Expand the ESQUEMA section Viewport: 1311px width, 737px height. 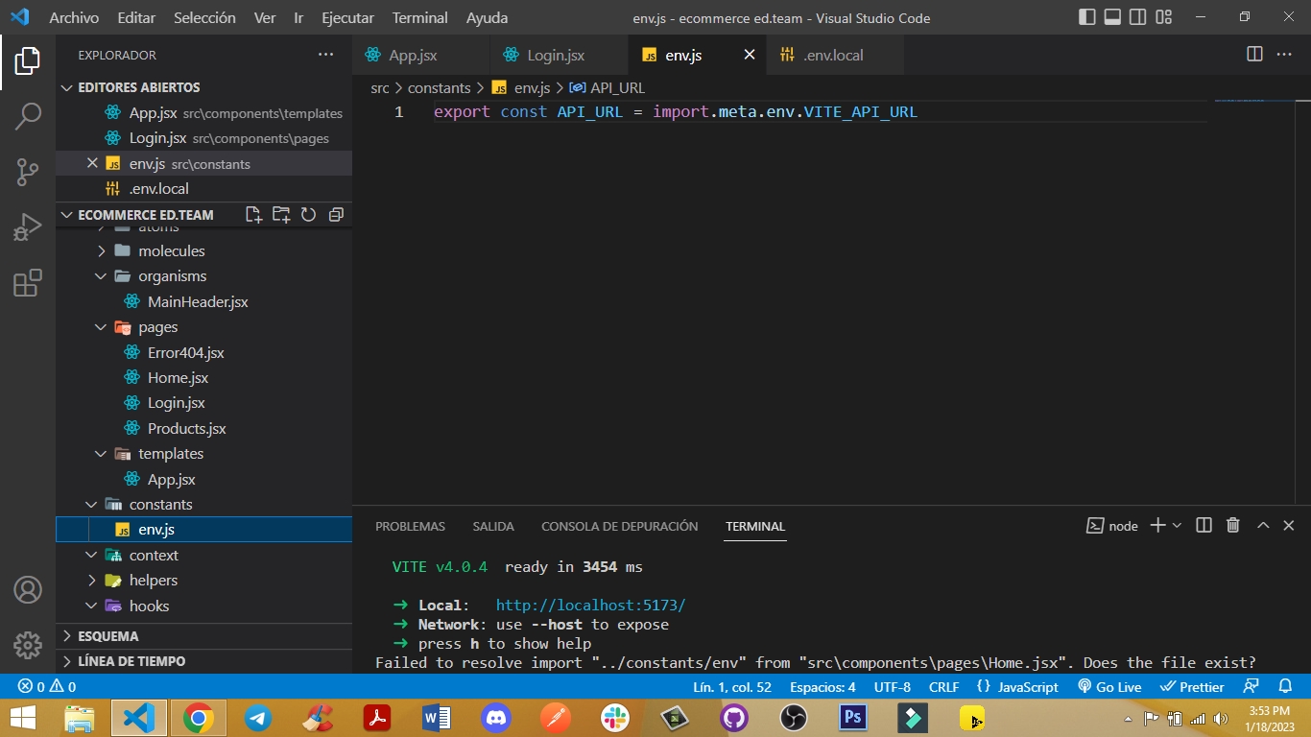coord(107,636)
